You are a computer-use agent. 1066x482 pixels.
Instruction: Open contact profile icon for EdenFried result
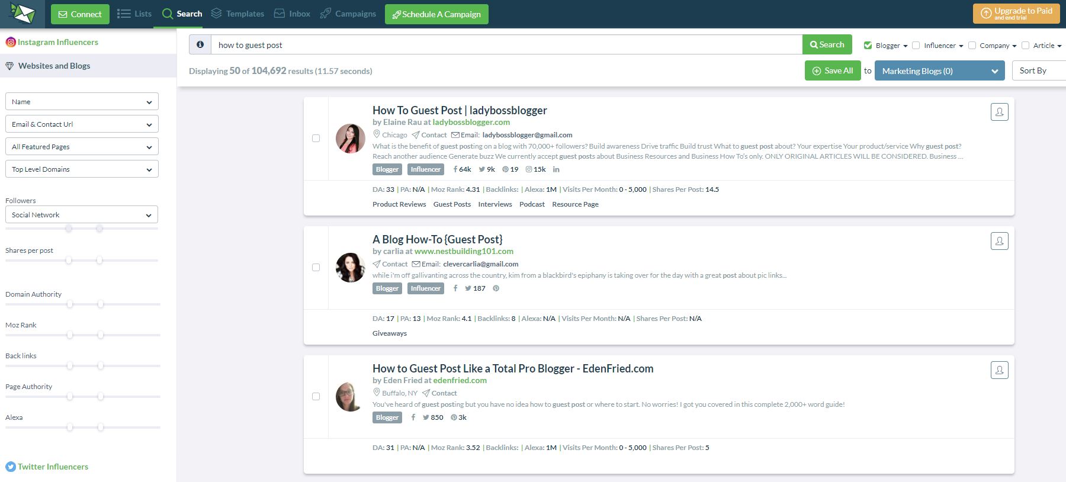[x=999, y=370]
